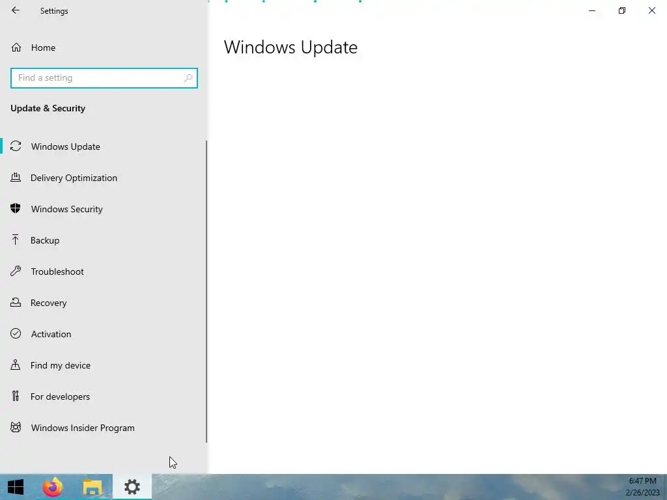Image resolution: width=667 pixels, height=500 pixels.
Task: Restore down the Settings window
Action: (x=622, y=10)
